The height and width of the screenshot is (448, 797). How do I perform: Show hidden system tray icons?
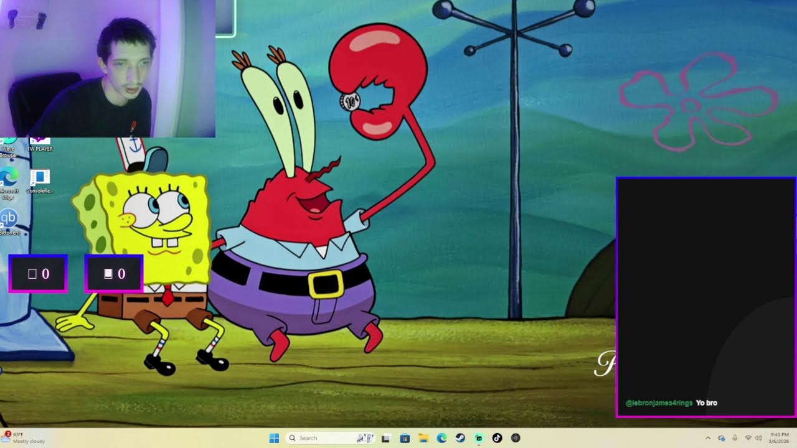pyautogui.click(x=708, y=438)
